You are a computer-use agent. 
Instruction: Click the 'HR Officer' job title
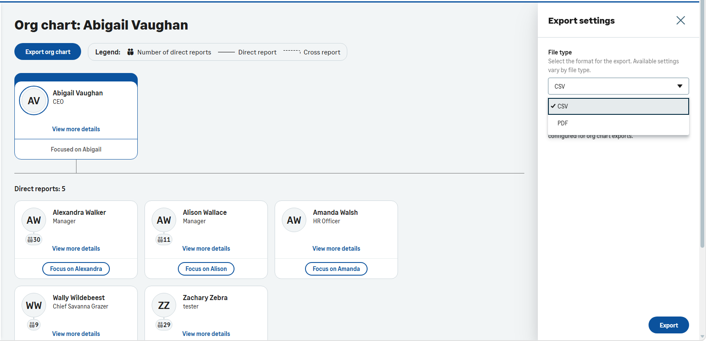[327, 221]
